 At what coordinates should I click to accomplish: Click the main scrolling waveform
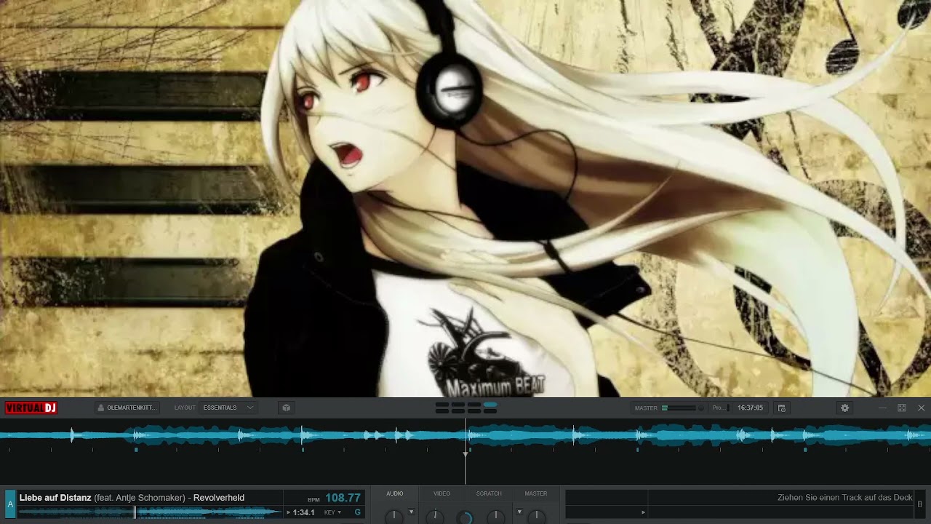point(465,437)
